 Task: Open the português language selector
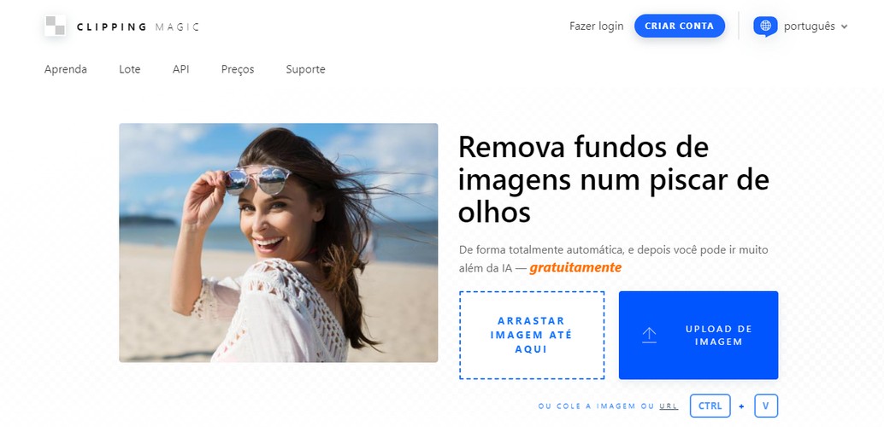coord(810,26)
